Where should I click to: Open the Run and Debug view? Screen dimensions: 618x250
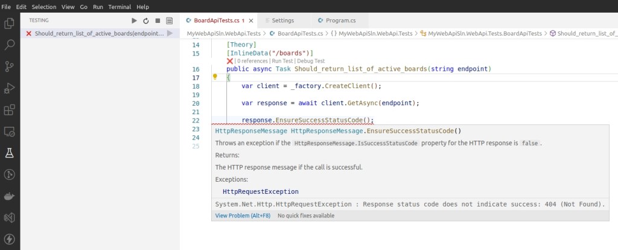(x=10, y=88)
